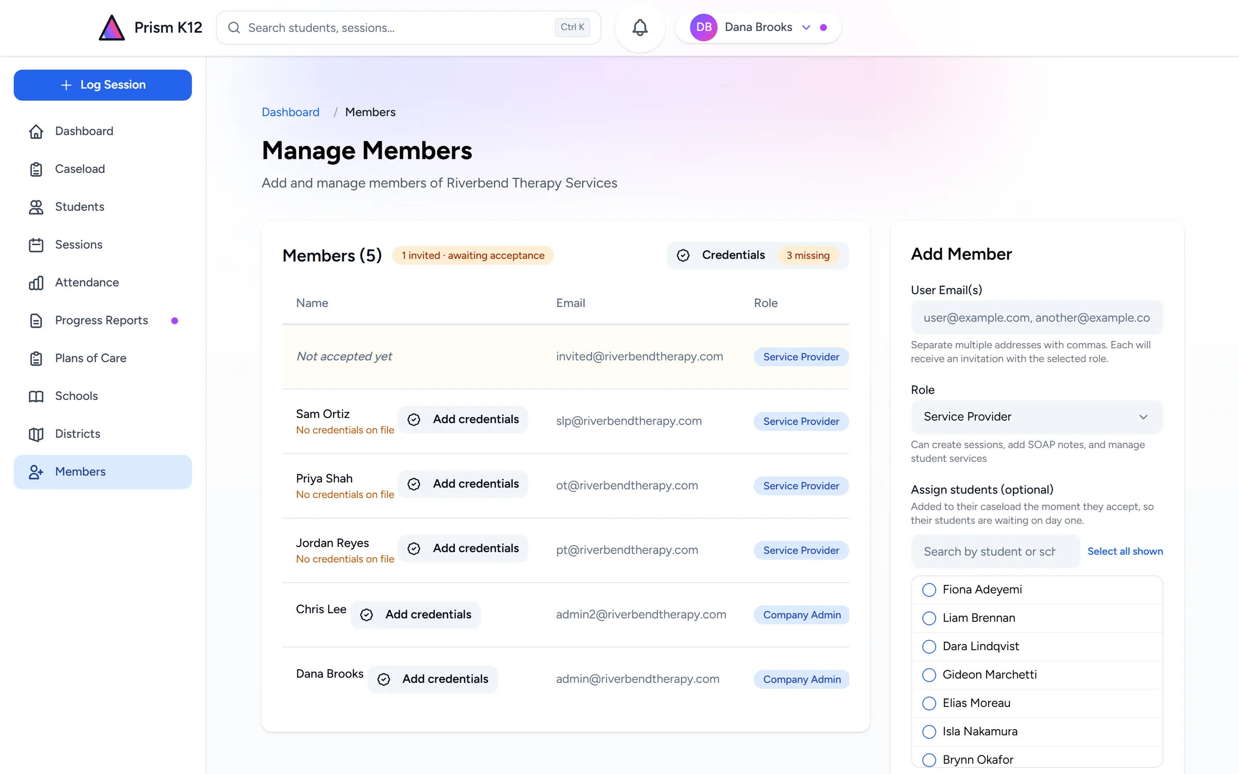Click the search magnifier icon
Viewport: 1239px width, 774px height.
234,27
